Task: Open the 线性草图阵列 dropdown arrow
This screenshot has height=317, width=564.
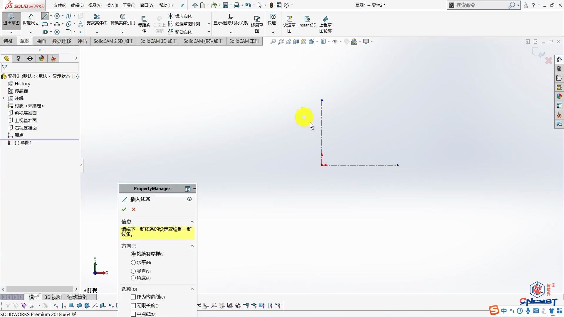Action: click(x=209, y=24)
